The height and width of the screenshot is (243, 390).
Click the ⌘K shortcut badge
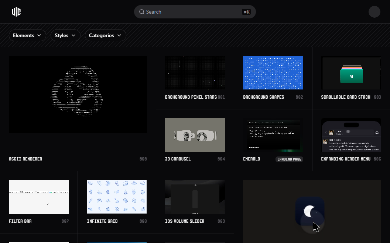coord(246,12)
